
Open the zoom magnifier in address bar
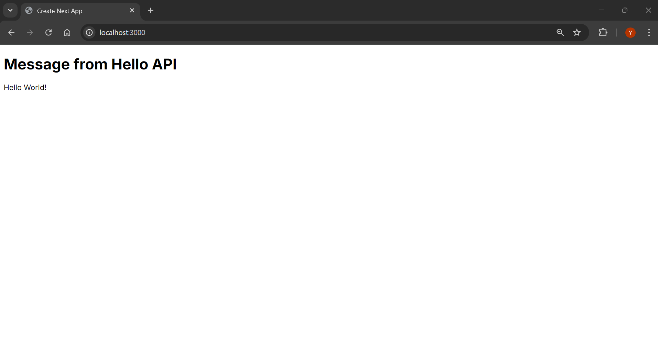coord(560,33)
